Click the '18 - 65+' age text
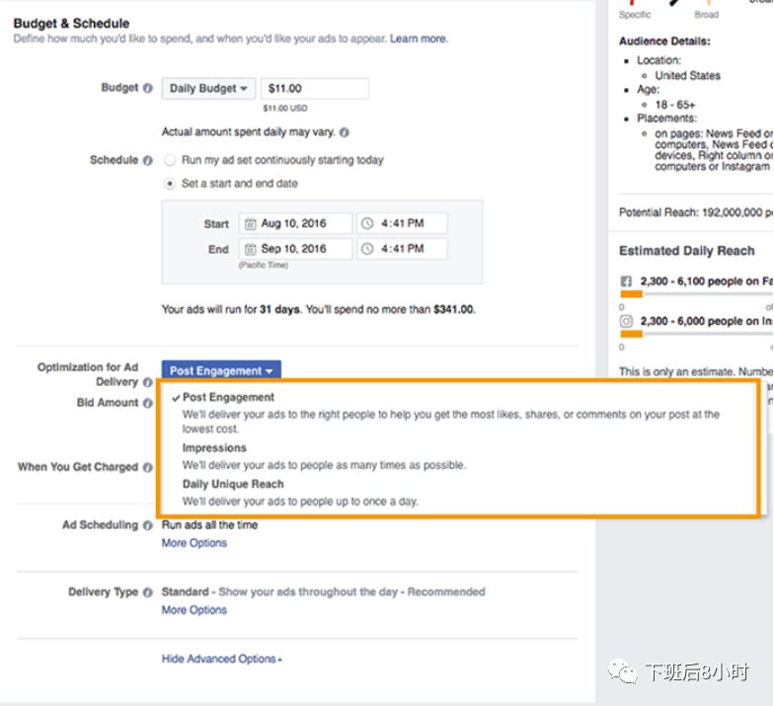The width and height of the screenshot is (774, 706). coord(675,105)
